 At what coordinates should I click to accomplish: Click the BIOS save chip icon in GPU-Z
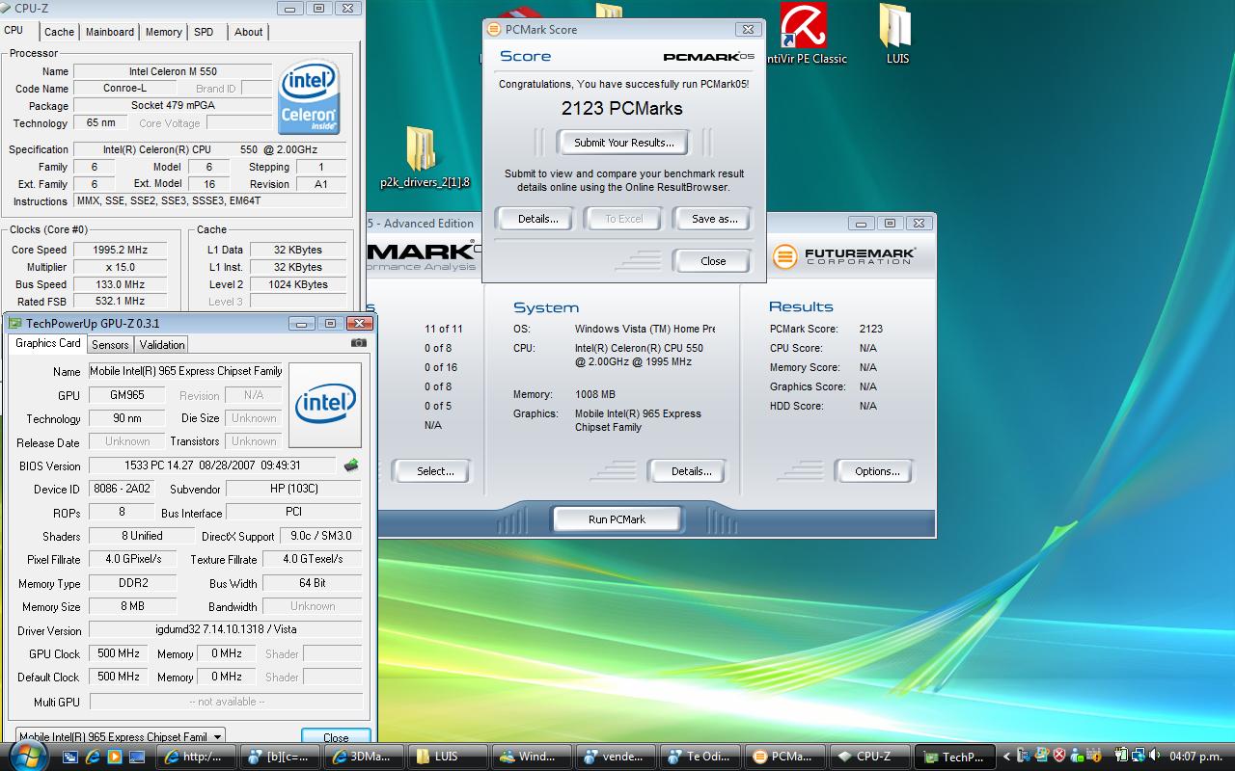[x=351, y=465]
